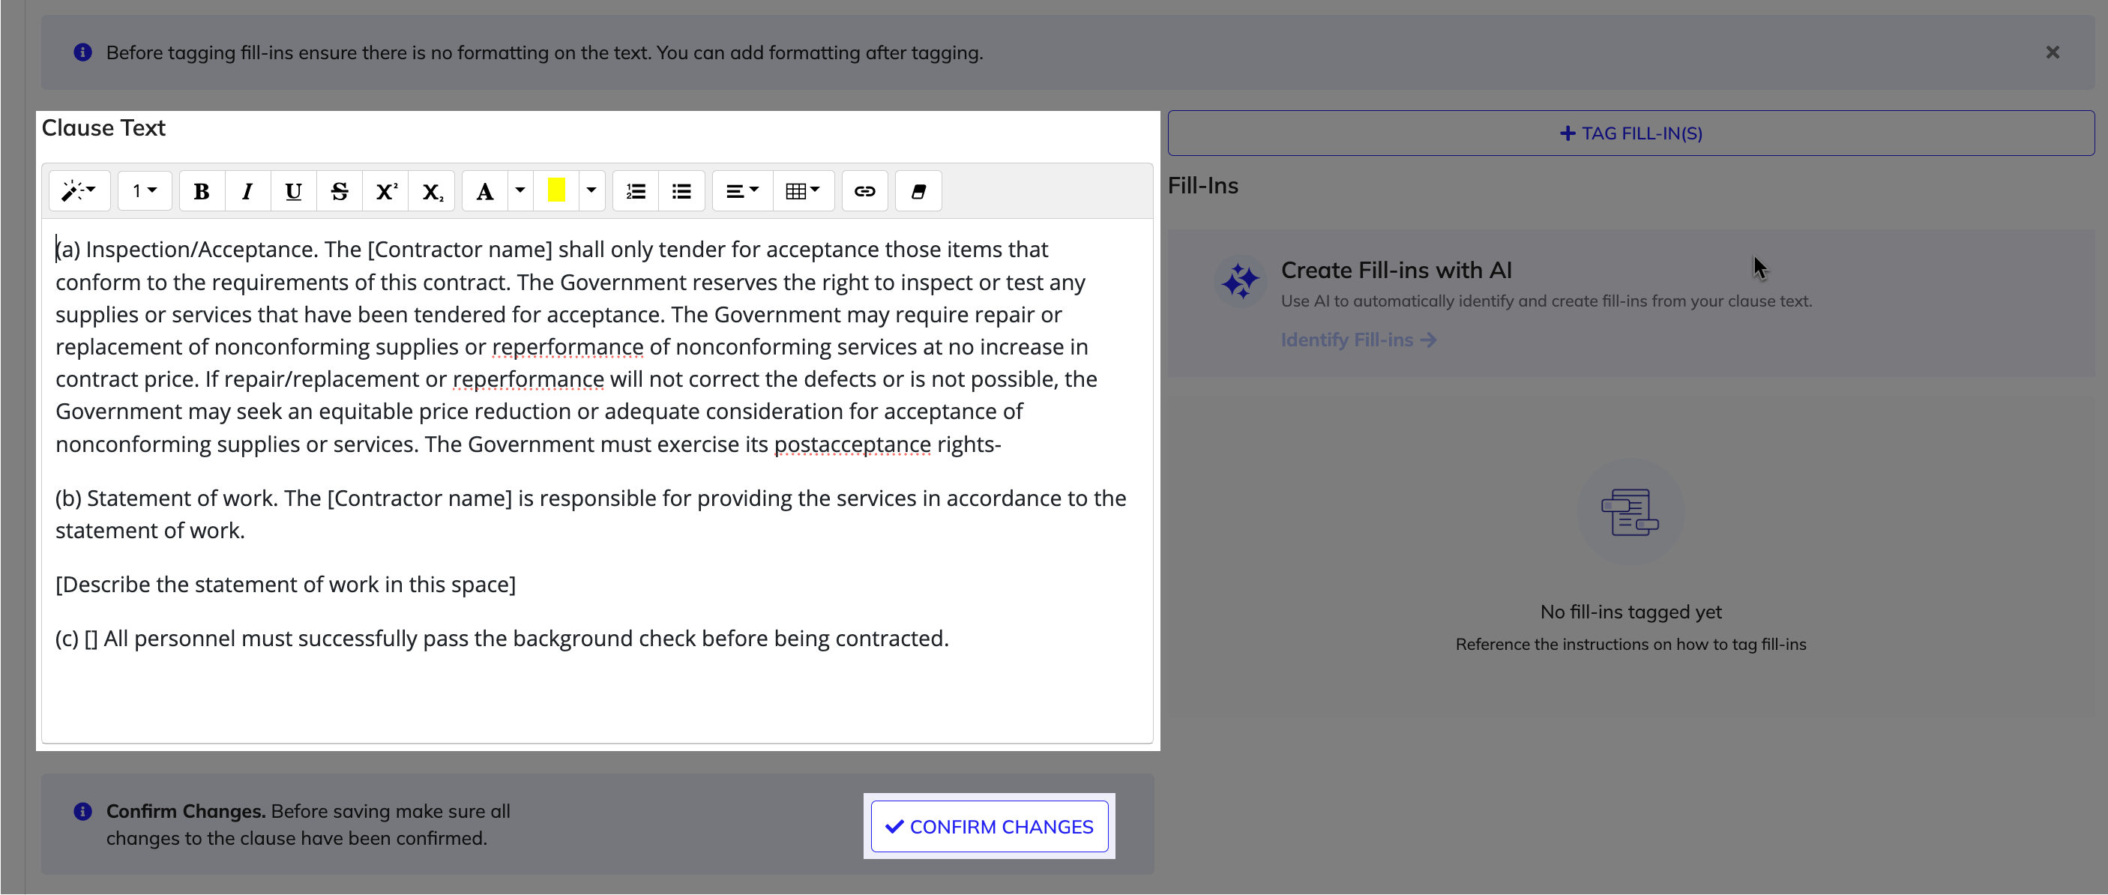Toggle underline formatting
Viewport: 2108px width, 895px height.
(293, 191)
